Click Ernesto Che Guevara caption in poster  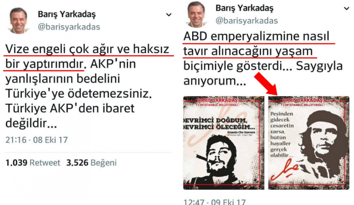click(241, 132)
